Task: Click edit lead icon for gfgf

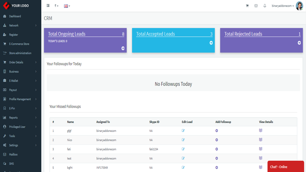Action: click(x=183, y=131)
